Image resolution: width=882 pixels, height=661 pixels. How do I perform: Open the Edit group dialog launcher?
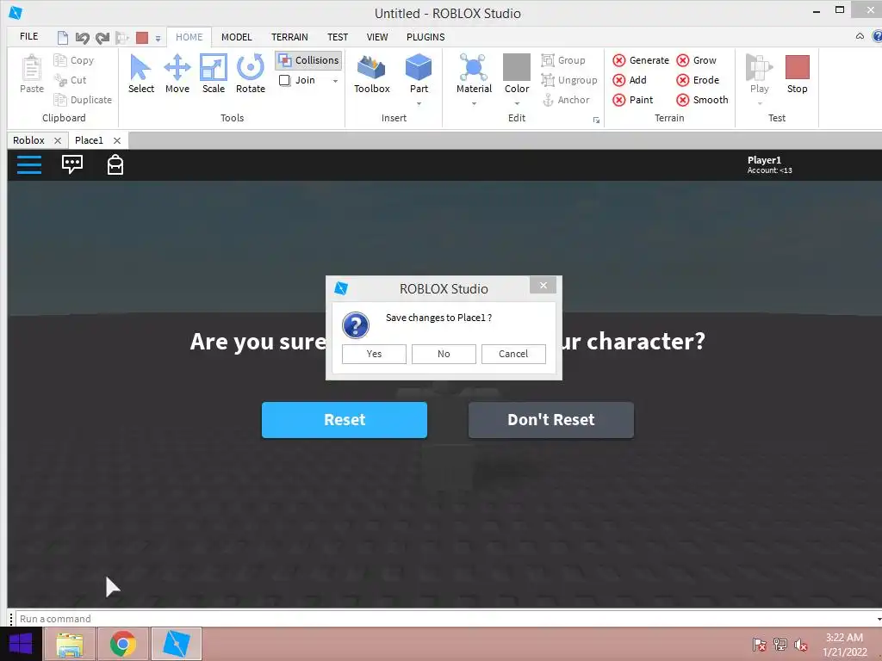[x=596, y=120]
